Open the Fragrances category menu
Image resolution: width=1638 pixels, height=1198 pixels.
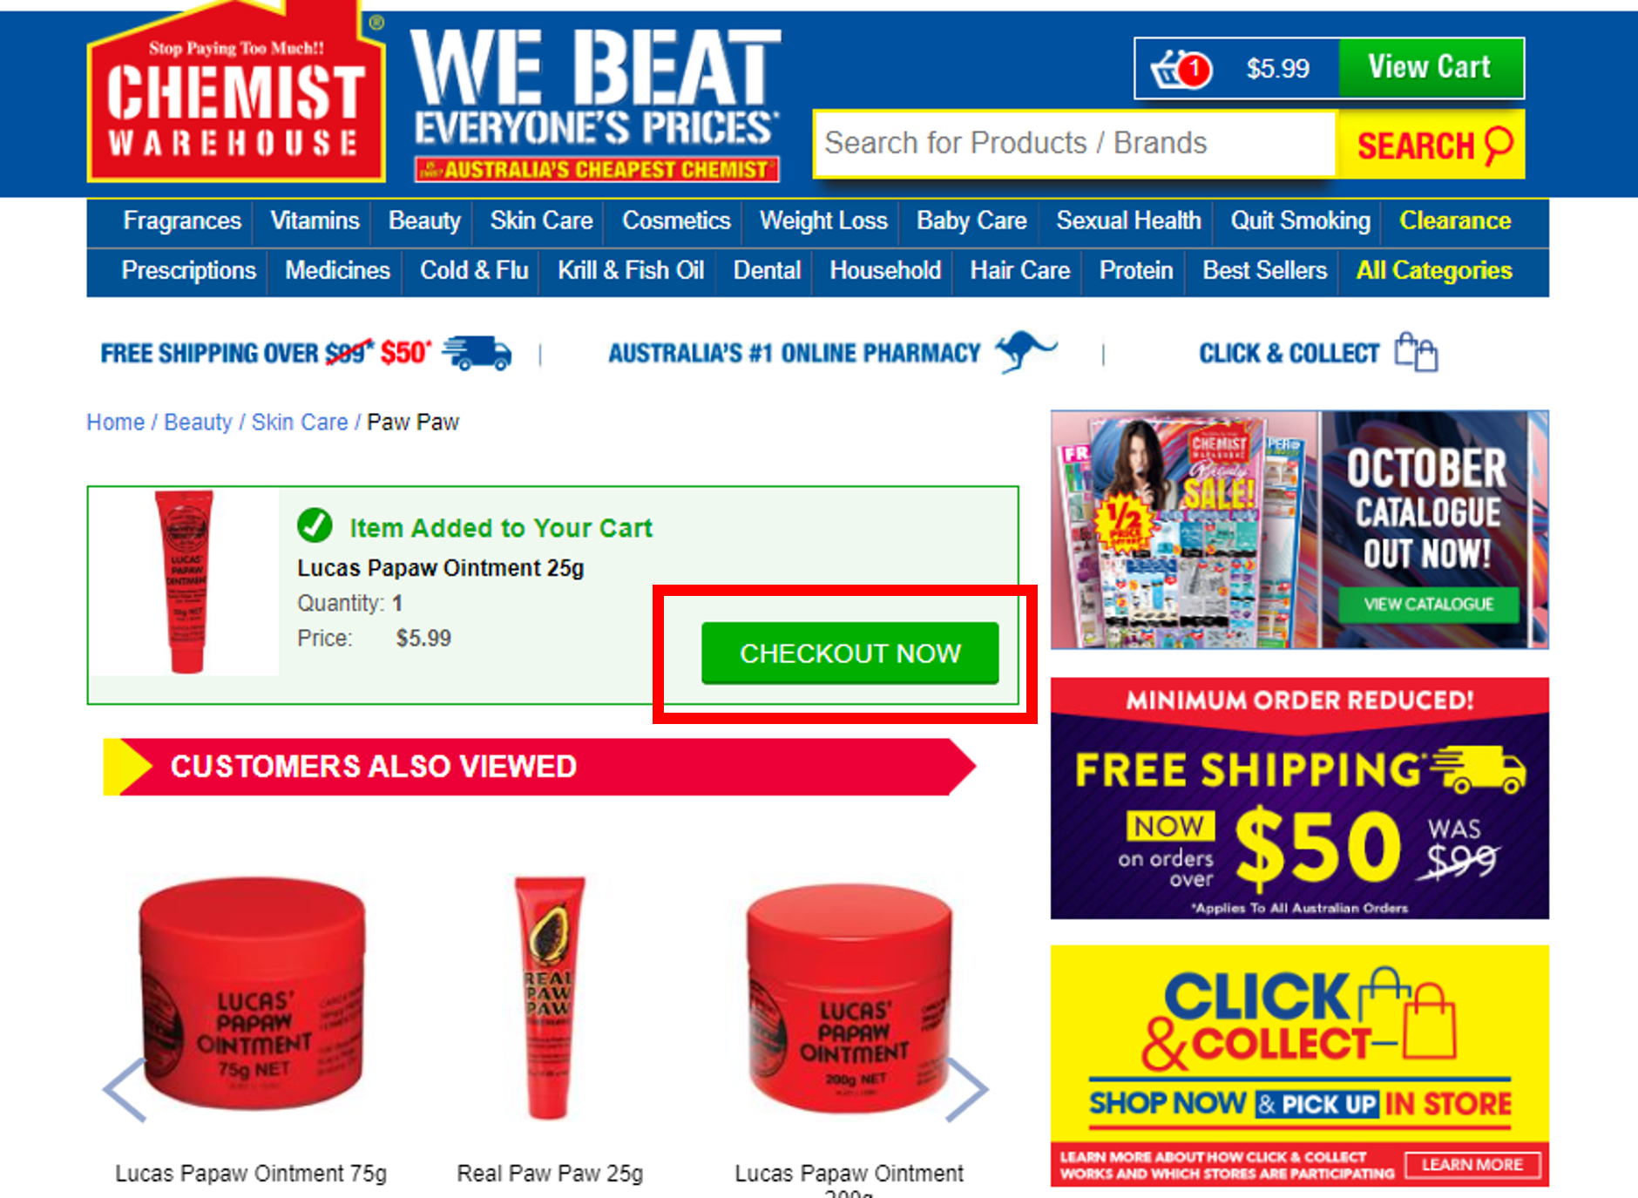tap(182, 221)
